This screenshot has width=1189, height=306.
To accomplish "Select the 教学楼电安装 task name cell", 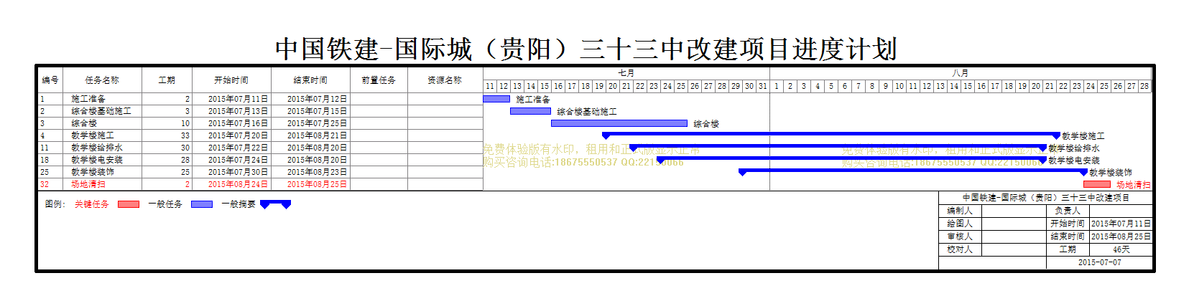I will click(102, 160).
